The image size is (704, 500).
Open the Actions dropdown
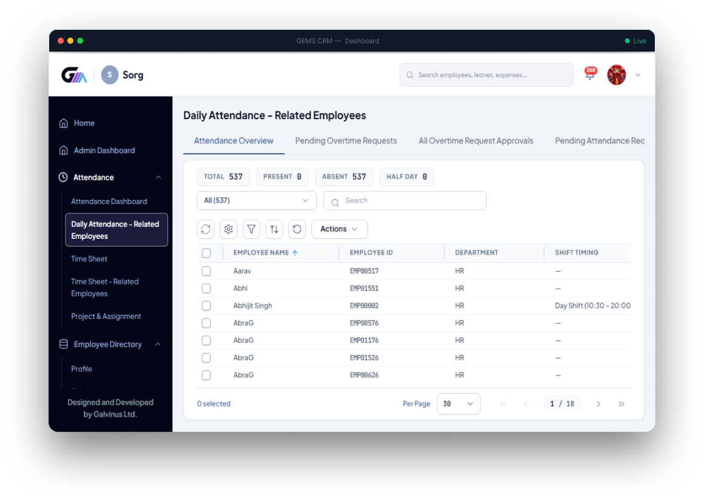(x=339, y=229)
